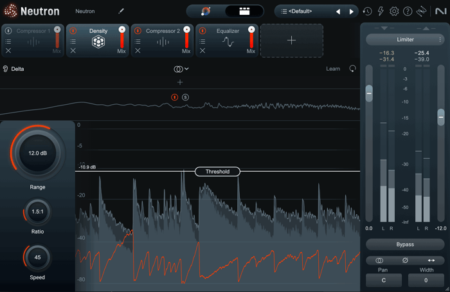Image resolution: width=450 pixels, height=292 pixels.
Task: Open help question mark
Action: pos(408,11)
